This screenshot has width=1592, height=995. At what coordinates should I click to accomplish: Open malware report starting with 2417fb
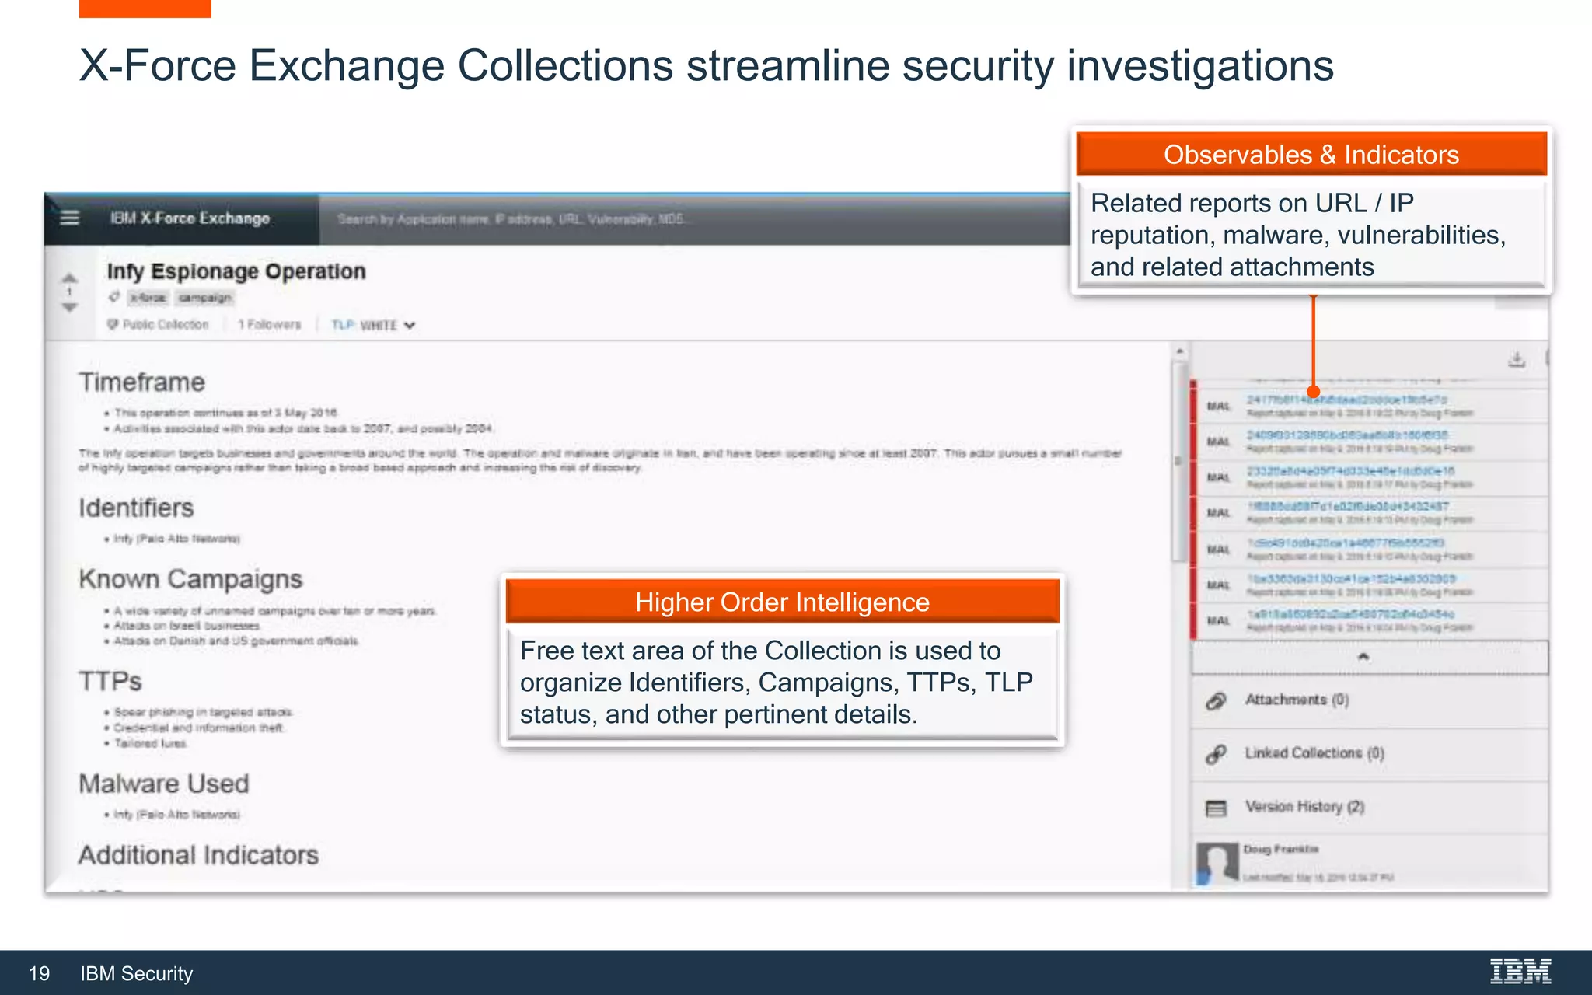click(x=1346, y=400)
